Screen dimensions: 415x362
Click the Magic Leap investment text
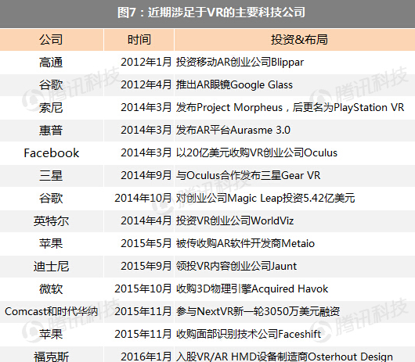[x=265, y=198]
